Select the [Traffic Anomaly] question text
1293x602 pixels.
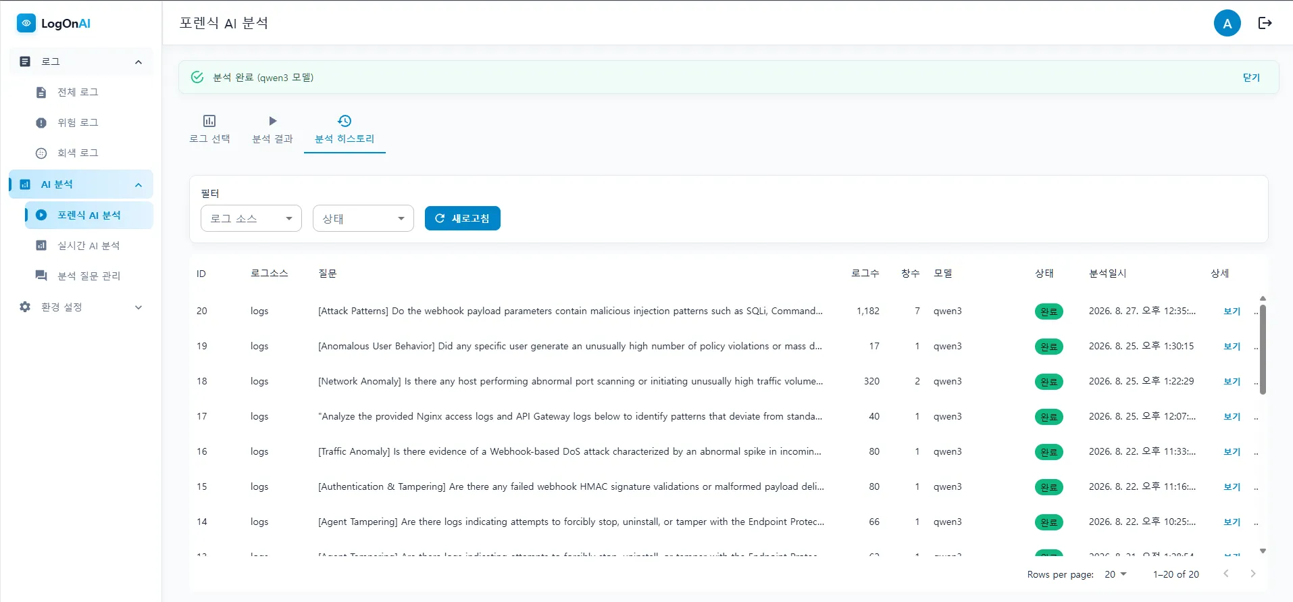click(569, 451)
